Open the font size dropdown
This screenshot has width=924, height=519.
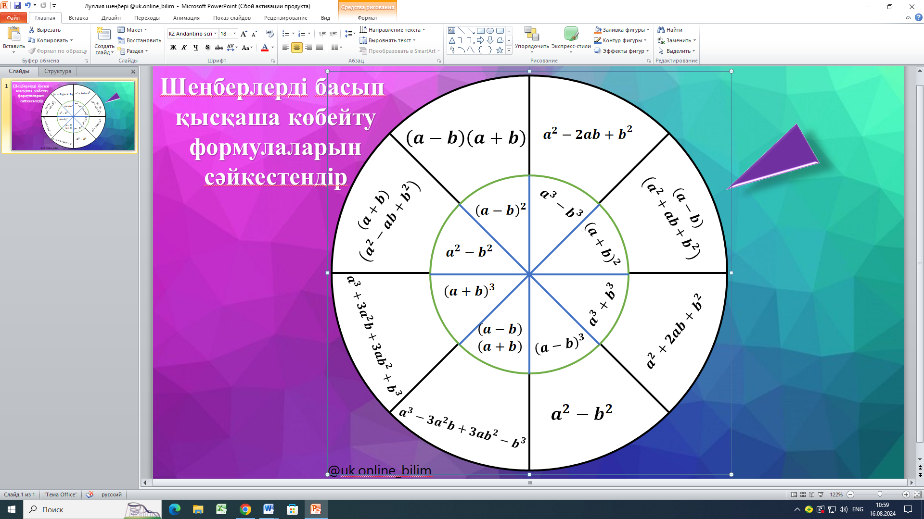234,34
